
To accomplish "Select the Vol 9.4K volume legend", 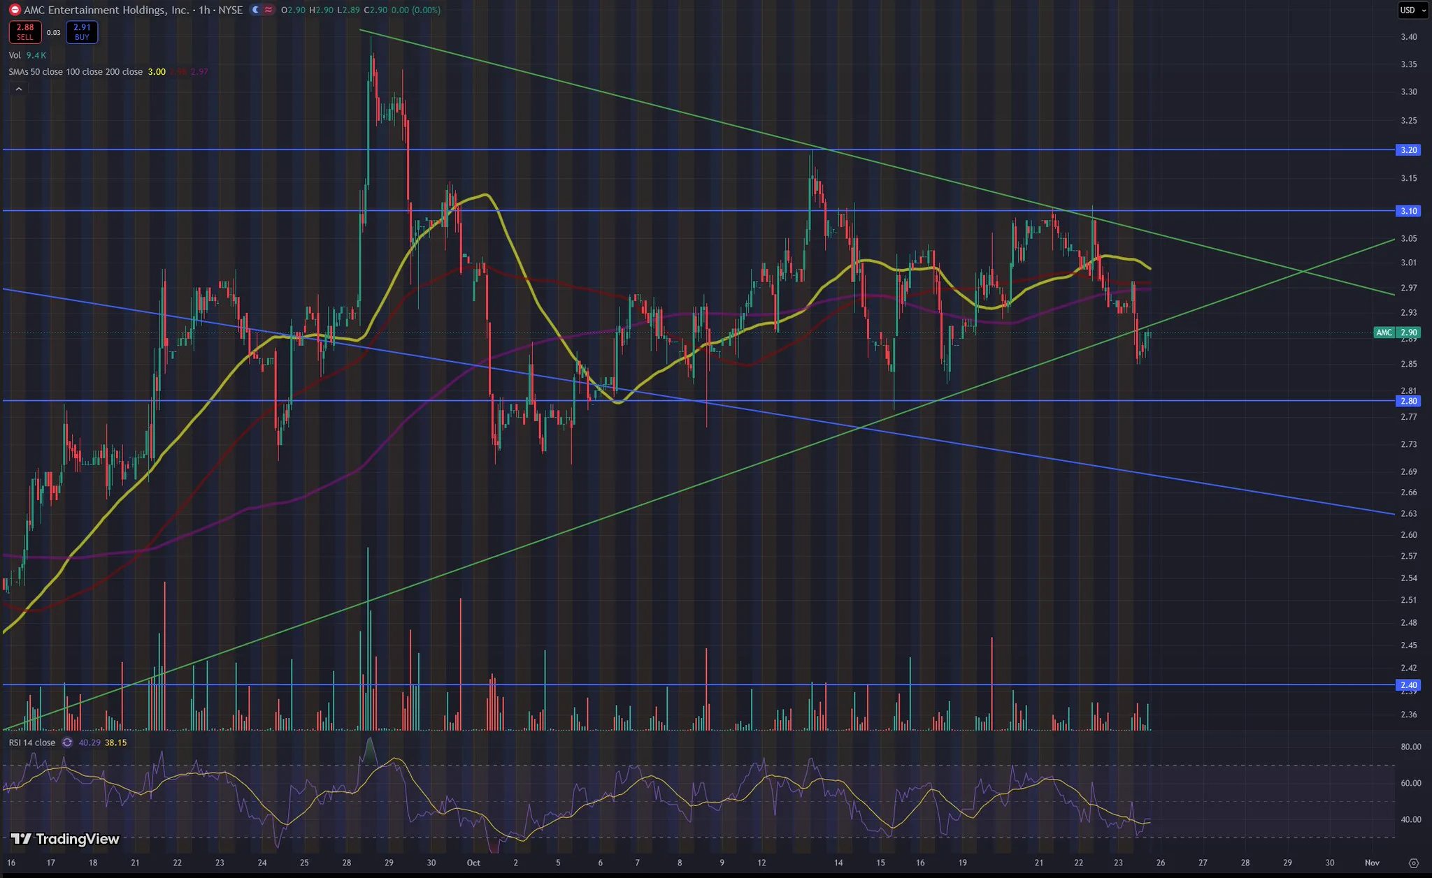I will [x=27, y=55].
